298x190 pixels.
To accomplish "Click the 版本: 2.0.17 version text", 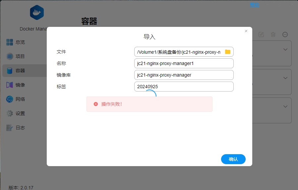I will tap(21, 188).
